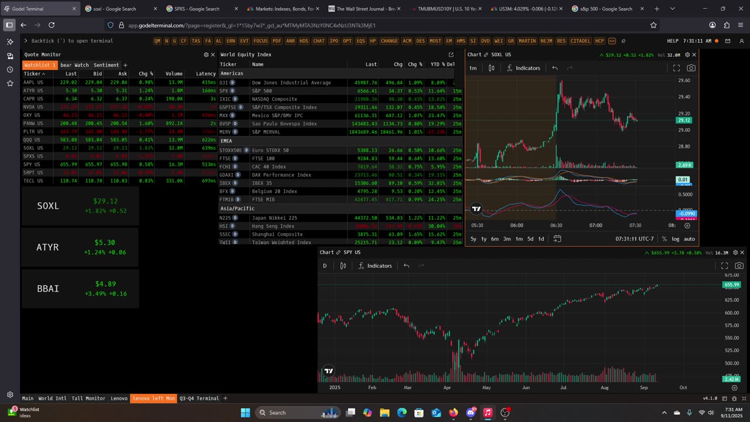Open favorites star icon in sidebar
Image resolution: width=750 pixels, height=422 pixels.
pos(10,83)
